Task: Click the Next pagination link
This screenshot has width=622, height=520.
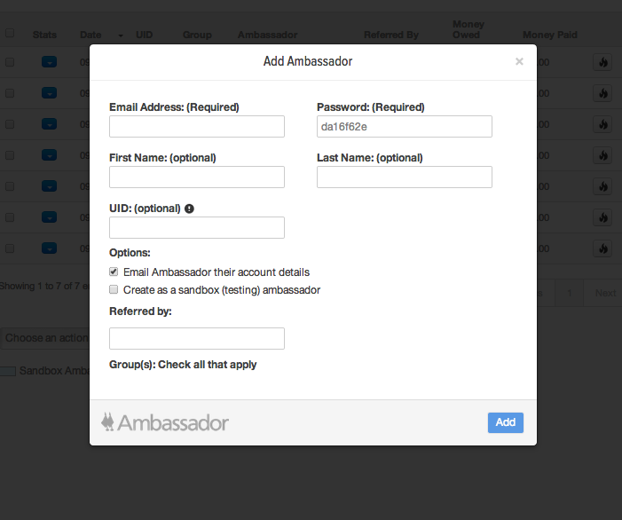Action: (605, 293)
